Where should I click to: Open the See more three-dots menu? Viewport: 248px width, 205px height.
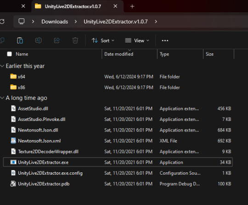pos(165,40)
